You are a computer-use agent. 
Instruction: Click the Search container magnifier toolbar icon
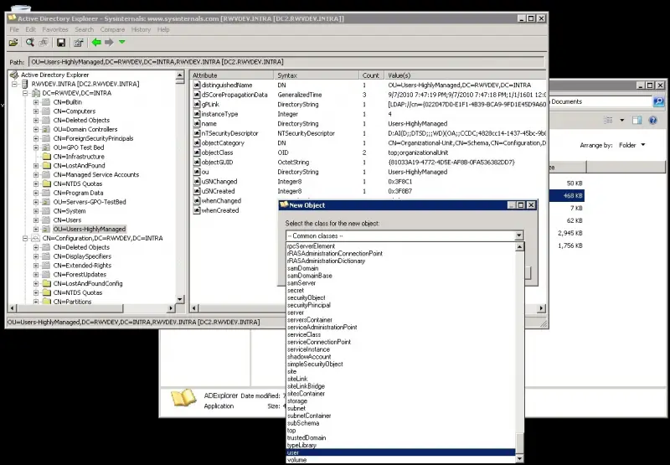click(x=29, y=43)
